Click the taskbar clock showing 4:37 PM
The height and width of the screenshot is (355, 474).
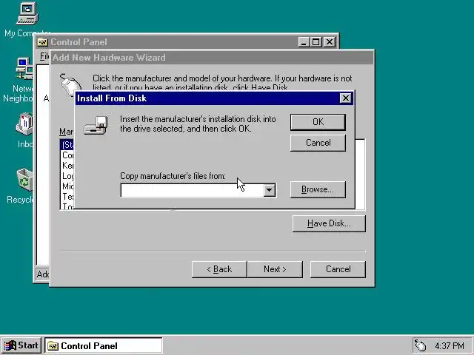coord(450,345)
